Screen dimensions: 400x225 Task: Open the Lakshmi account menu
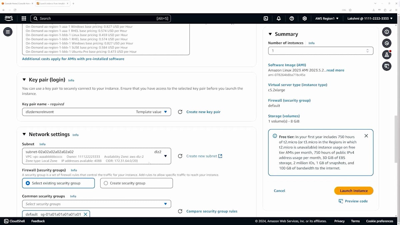pos(370,18)
